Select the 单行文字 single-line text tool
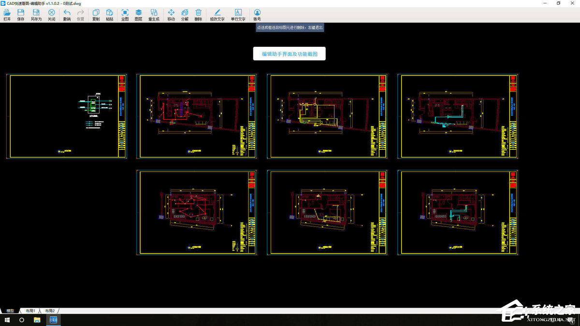This screenshot has width=580, height=326. pyautogui.click(x=238, y=15)
